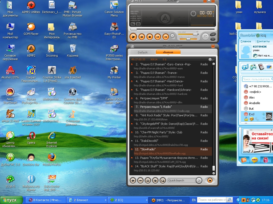Expand Excl contact actions double arrow
The height and width of the screenshot is (204, 273).
264,118
